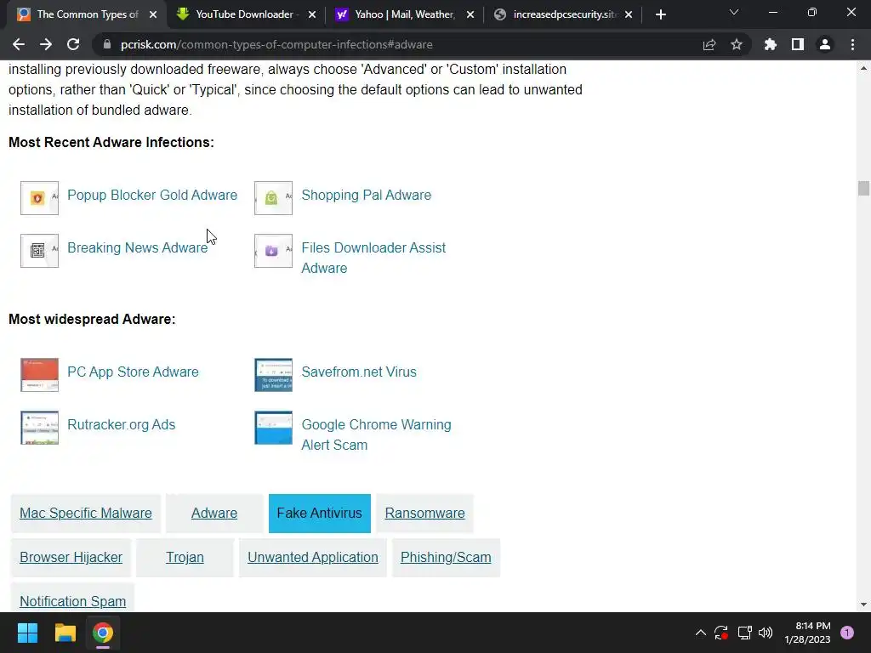Open the Shopping Pal Adware link
Viewport: 871px width, 653px height.
[x=366, y=195]
